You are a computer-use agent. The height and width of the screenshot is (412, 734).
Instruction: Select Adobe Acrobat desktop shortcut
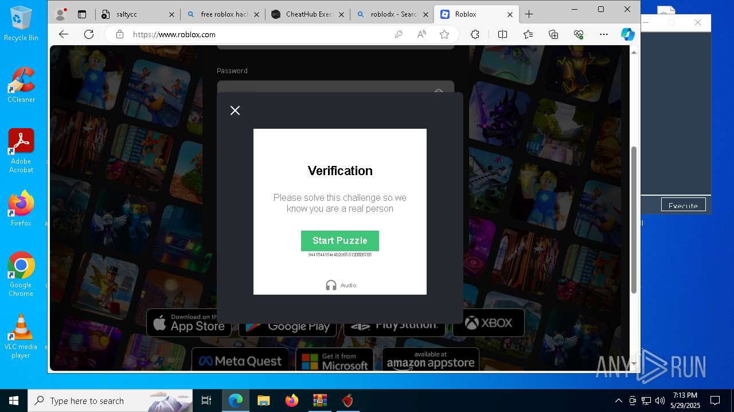pos(21,150)
